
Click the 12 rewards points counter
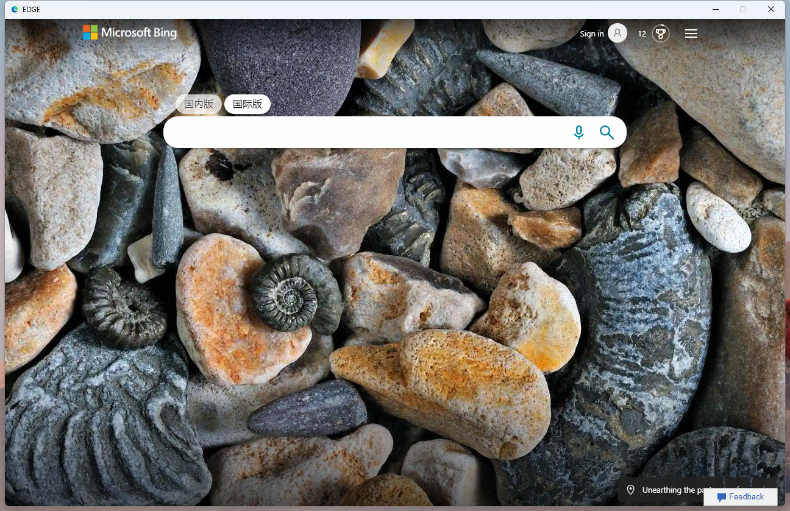[642, 33]
